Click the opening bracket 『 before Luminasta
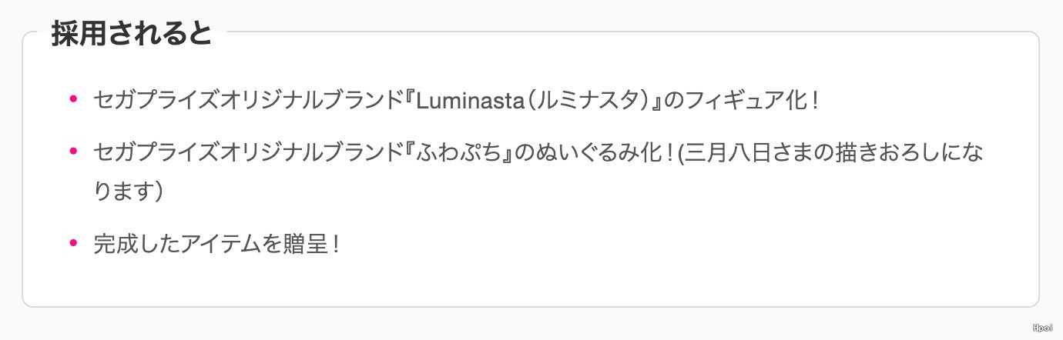Viewport: 1063px width, 340px height. point(407,99)
